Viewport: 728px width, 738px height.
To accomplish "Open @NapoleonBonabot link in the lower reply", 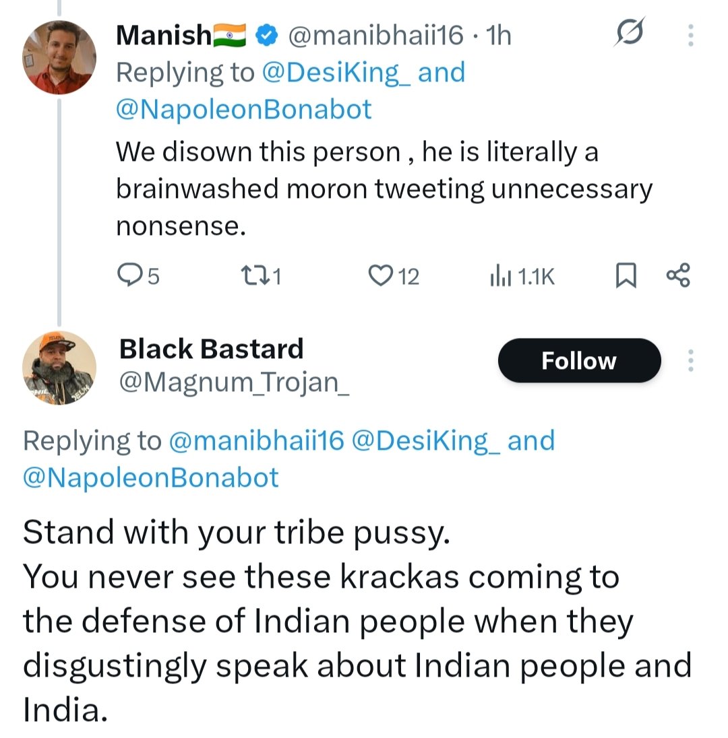I will click(151, 477).
